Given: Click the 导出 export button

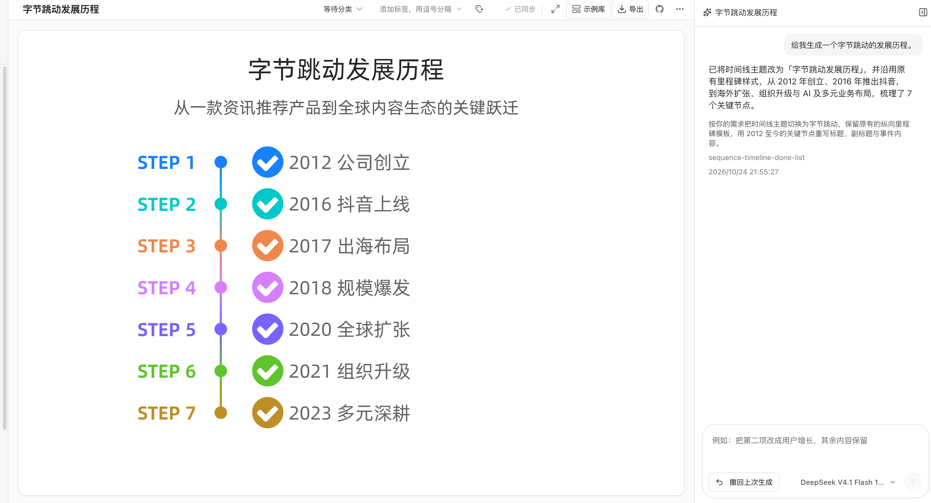Looking at the screenshot, I should (630, 9).
